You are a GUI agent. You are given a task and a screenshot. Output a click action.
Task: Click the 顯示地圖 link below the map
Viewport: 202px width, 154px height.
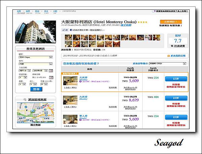click(x=35, y=125)
